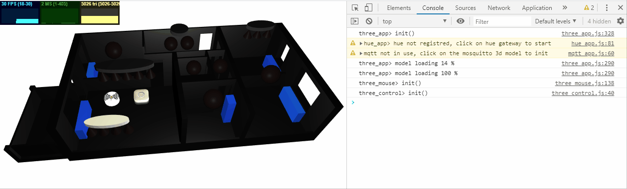The image size is (627, 189).
Task: Open the hue_app.js:81 source link
Action: click(x=593, y=44)
